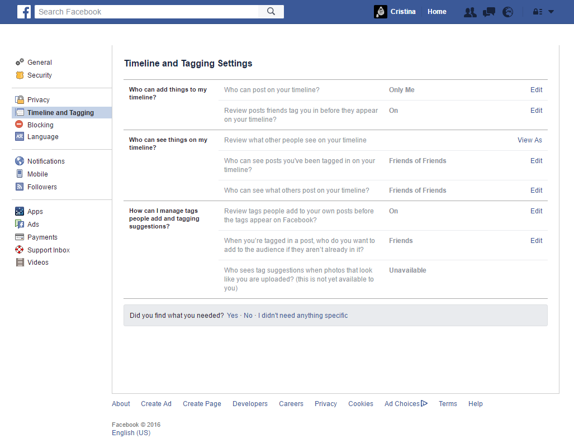Screen dimensions: 574x448
Task: Edit review posts friends tag you in
Action: 537,110
